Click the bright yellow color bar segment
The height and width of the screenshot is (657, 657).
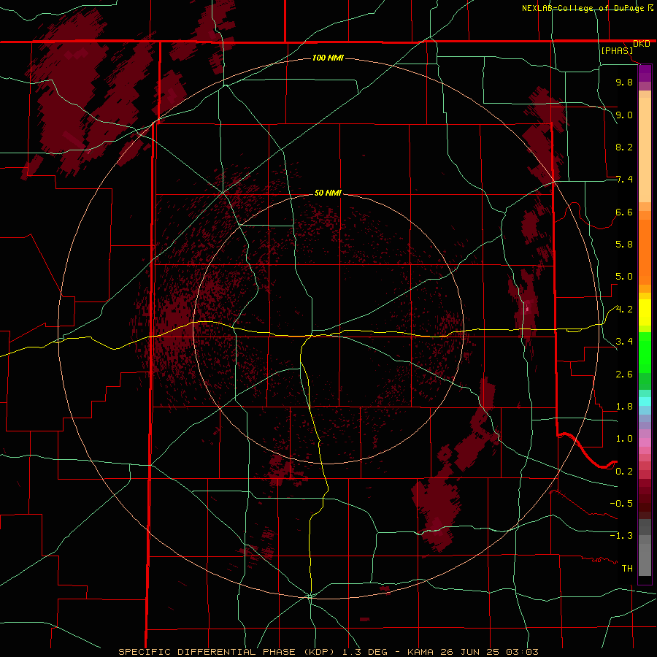(x=645, y=312)
